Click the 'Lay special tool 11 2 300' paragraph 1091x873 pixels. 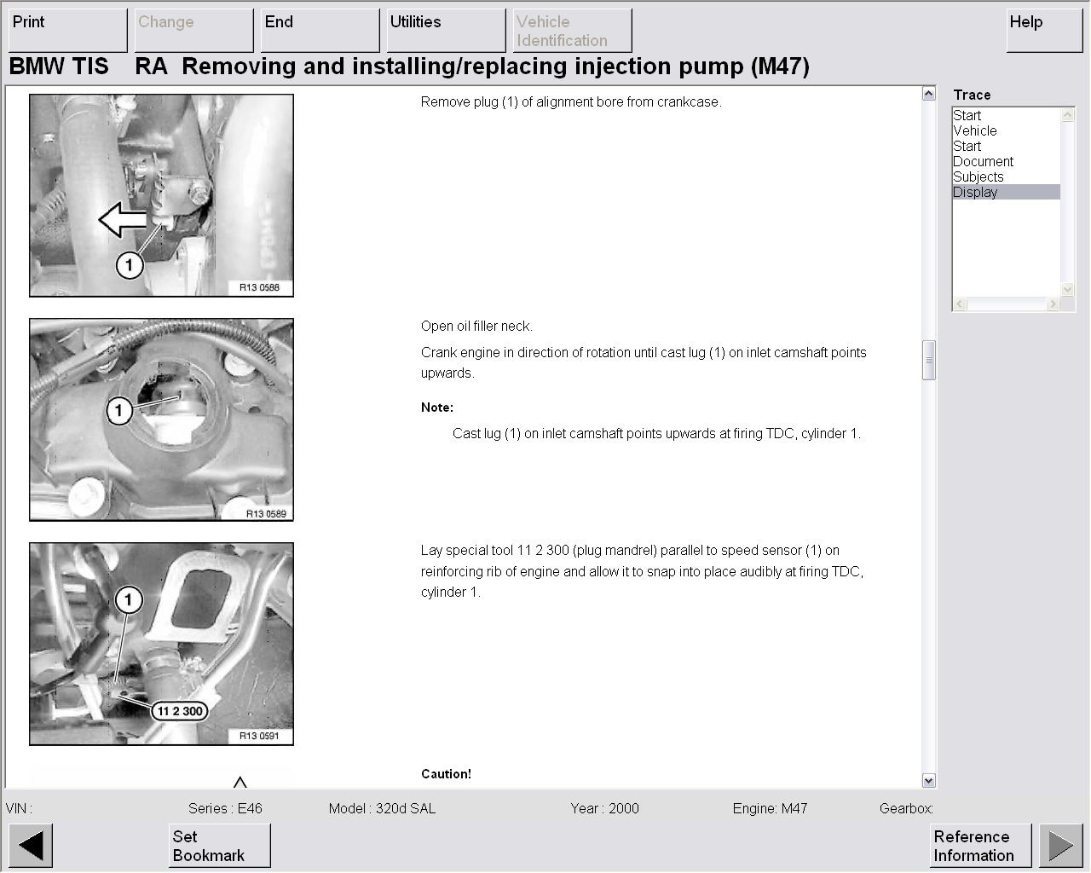(643, 571)
